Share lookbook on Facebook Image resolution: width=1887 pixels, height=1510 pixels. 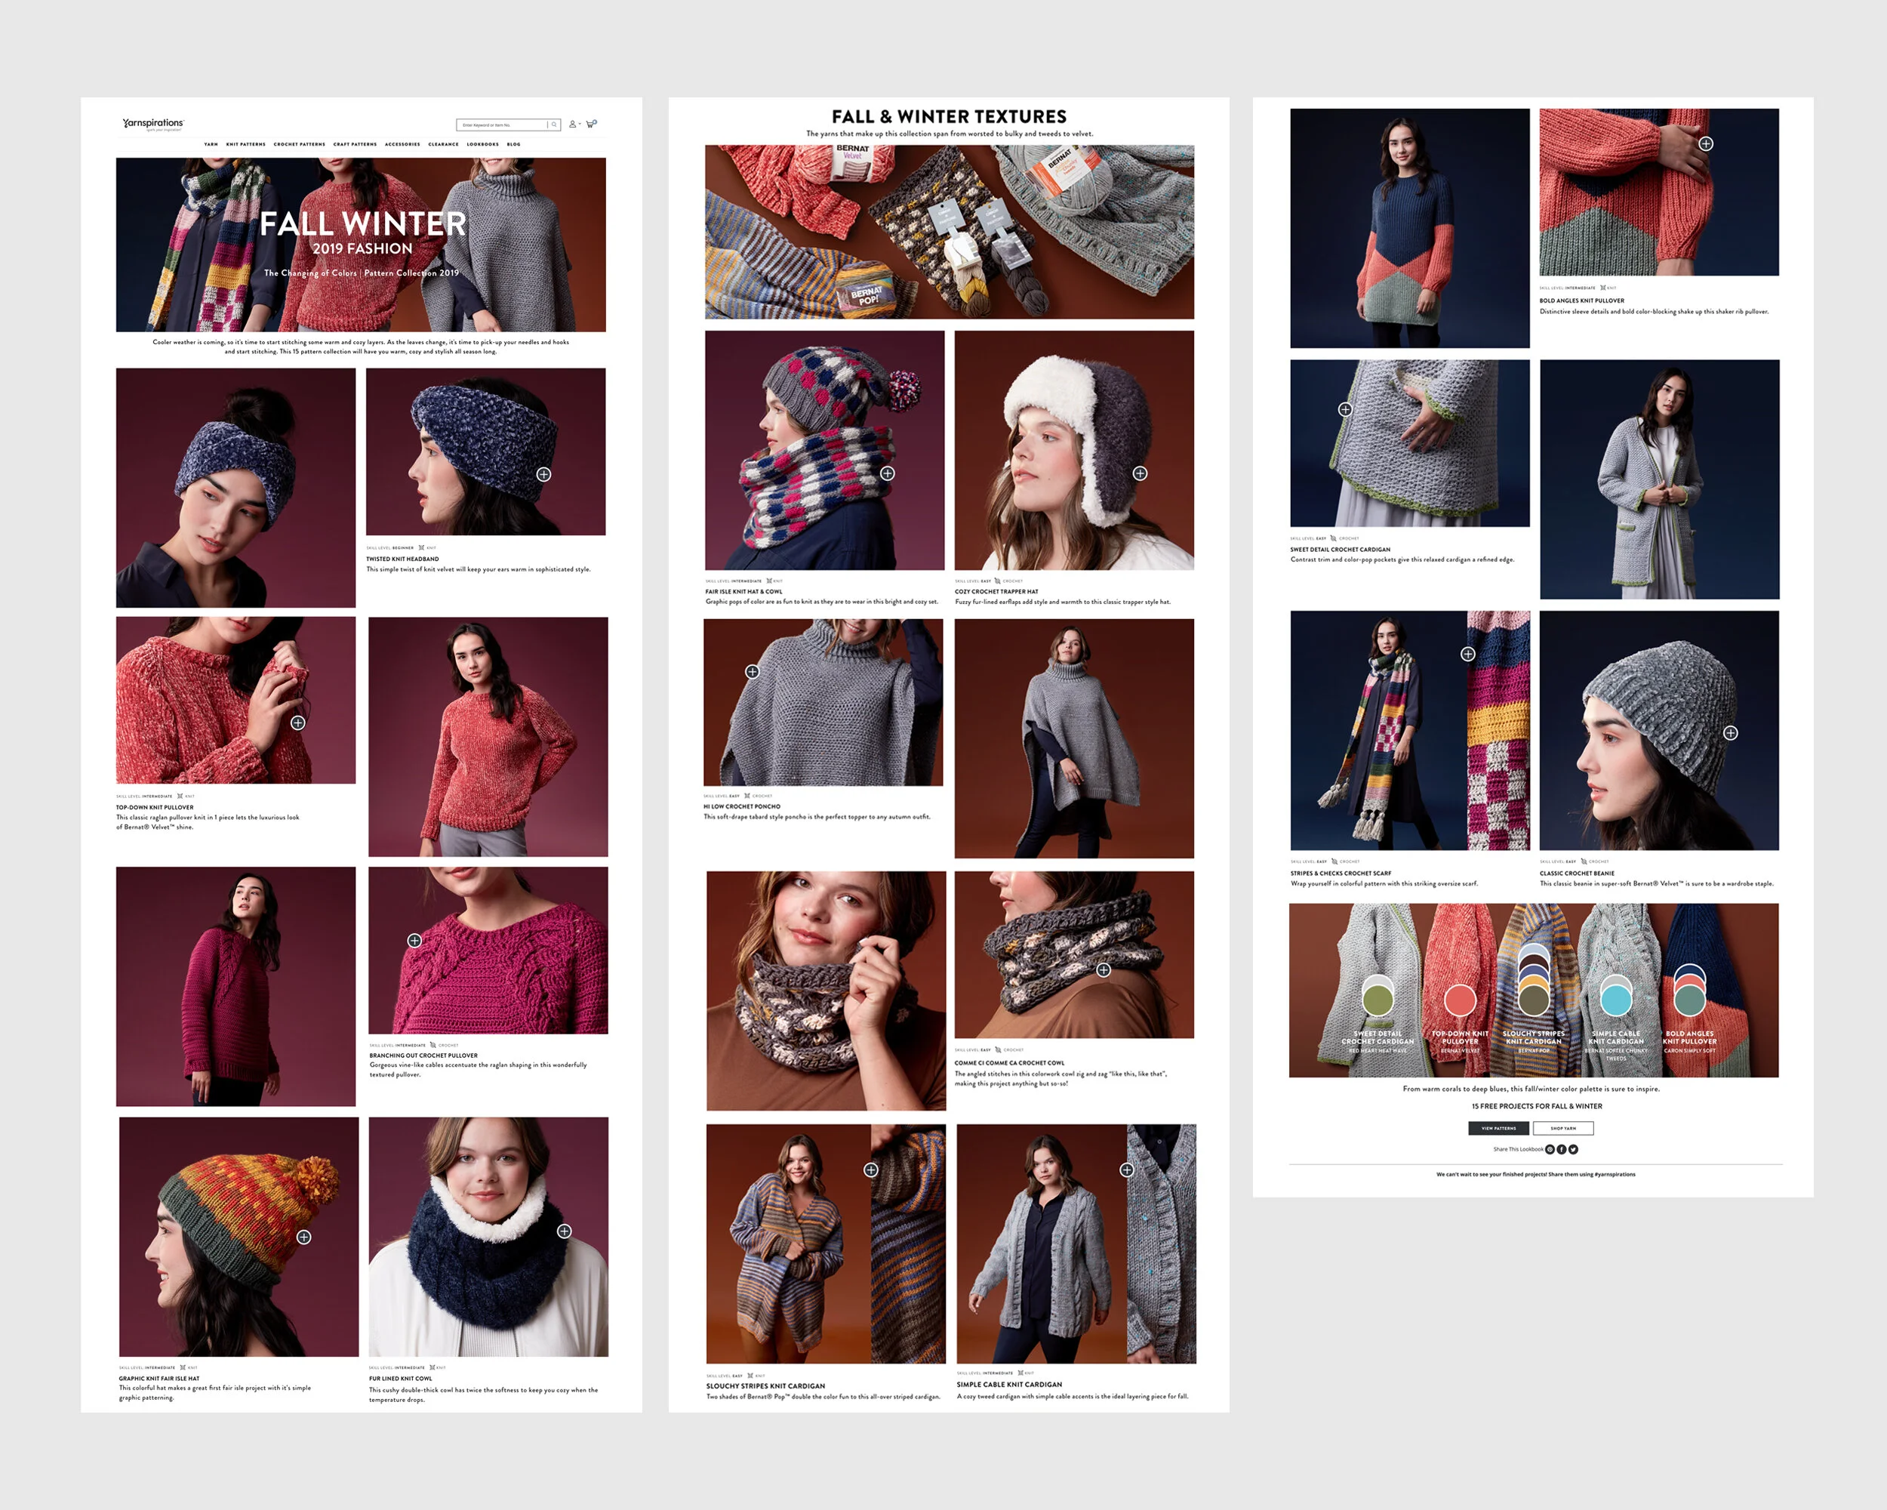coord(1562,1149)
